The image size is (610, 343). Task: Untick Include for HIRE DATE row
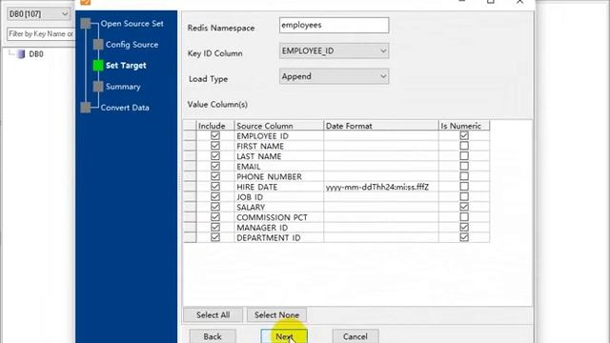215,187
